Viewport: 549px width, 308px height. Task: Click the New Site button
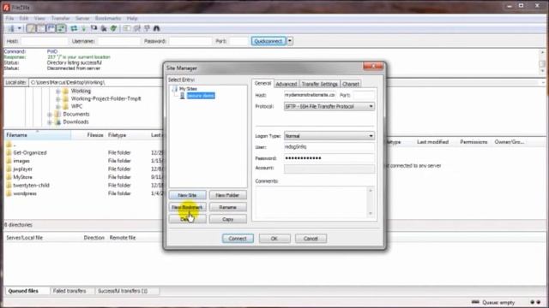(187, 195)
